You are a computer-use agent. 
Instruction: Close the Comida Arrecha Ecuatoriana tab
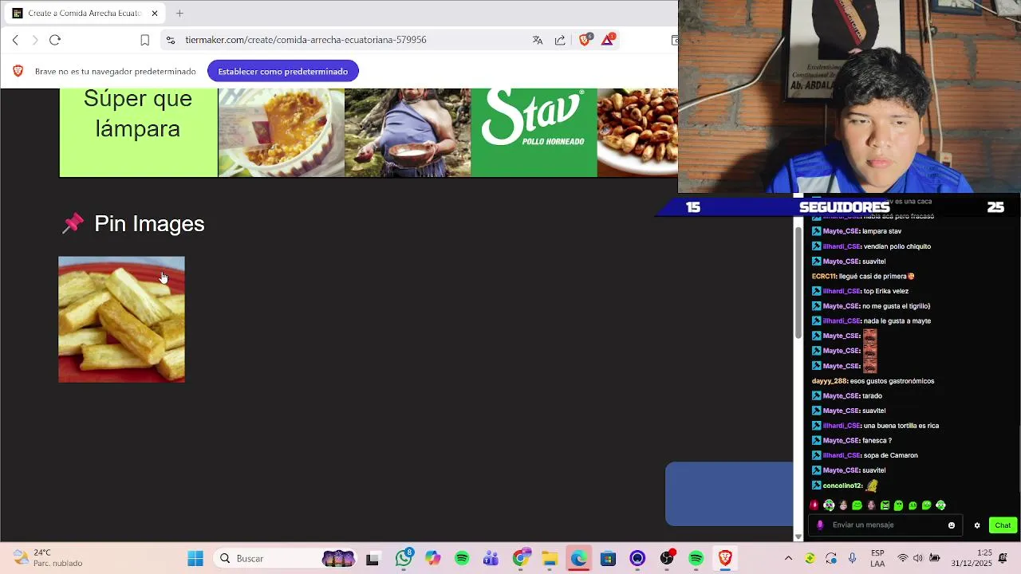click(x=155, y=13)
